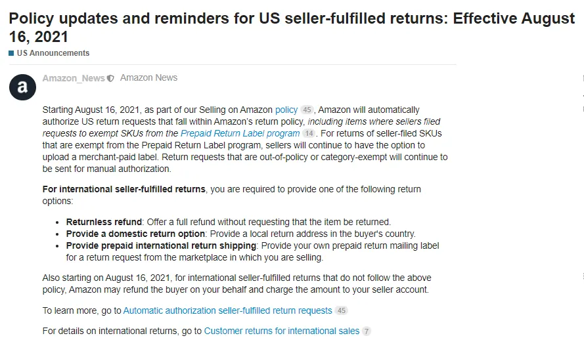The height and width of the screenshot is (359, 584).
Task: Go to Customer returns for international sales
Action: tap(282, 331)
